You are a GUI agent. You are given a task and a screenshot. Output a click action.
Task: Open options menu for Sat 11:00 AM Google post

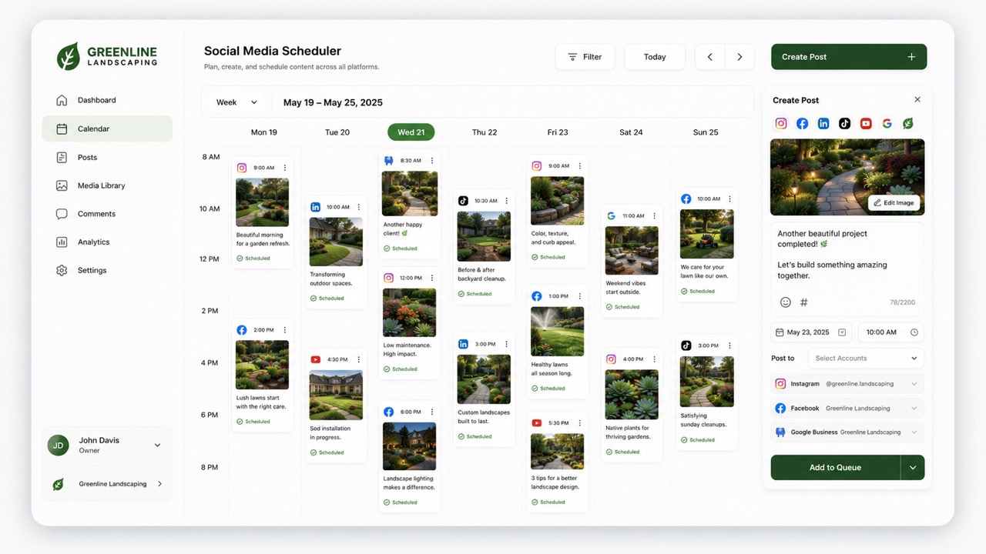(655, 216)
